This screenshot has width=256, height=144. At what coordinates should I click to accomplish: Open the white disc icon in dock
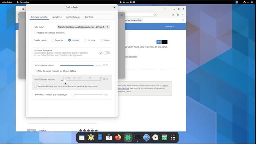pos(156,138)
